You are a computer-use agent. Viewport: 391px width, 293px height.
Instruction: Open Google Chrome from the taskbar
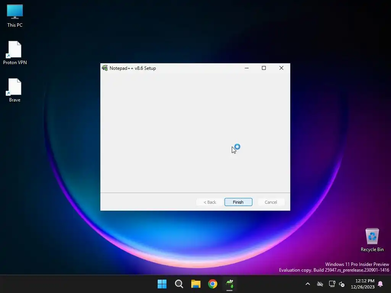213,284
